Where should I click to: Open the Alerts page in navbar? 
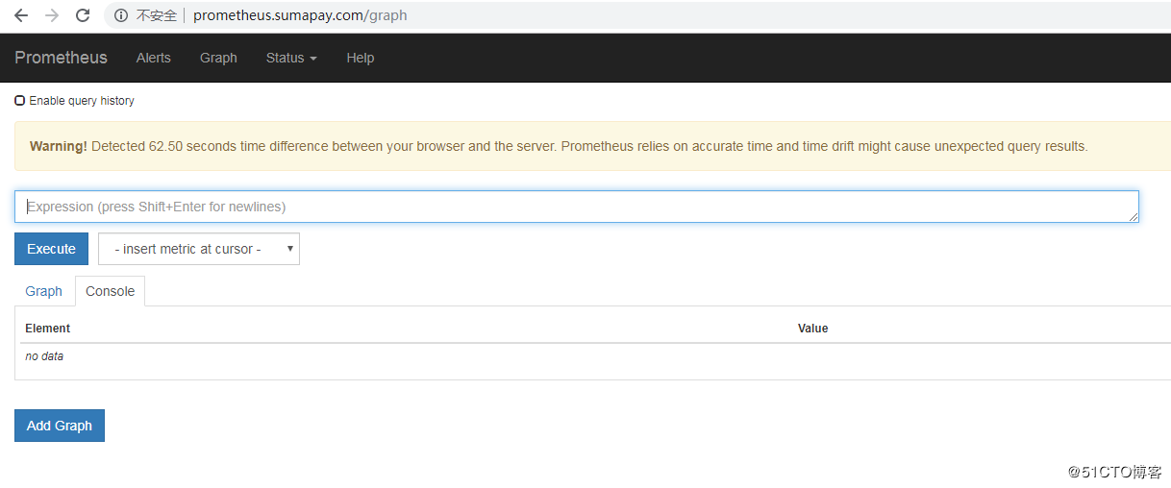coord(153,58)
